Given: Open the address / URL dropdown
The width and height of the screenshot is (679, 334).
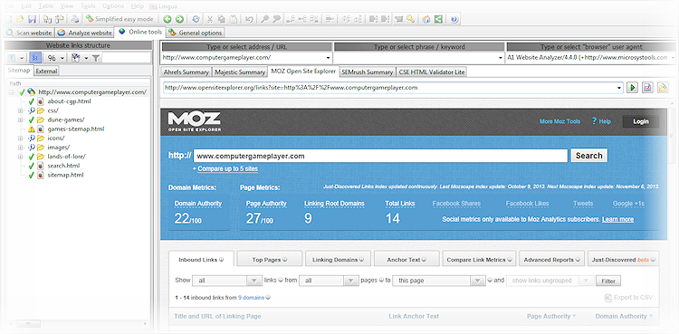Looking at the screenshot, I should 328,58.
